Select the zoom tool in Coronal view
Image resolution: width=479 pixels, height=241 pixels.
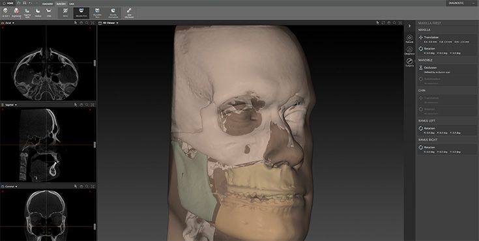pyautogui.click(x=87, y=186)
